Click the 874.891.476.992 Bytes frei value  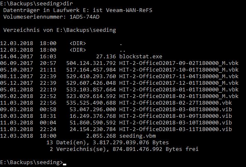pyautogui.click(x=155, y=149)
